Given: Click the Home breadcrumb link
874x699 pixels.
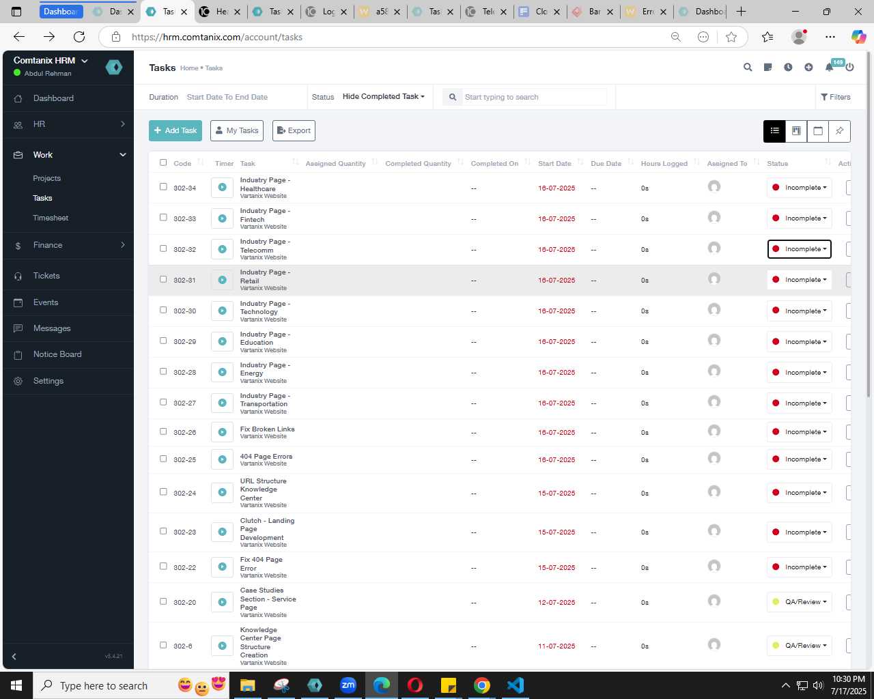Looking at the screenshot, I should tap(189, 68).
